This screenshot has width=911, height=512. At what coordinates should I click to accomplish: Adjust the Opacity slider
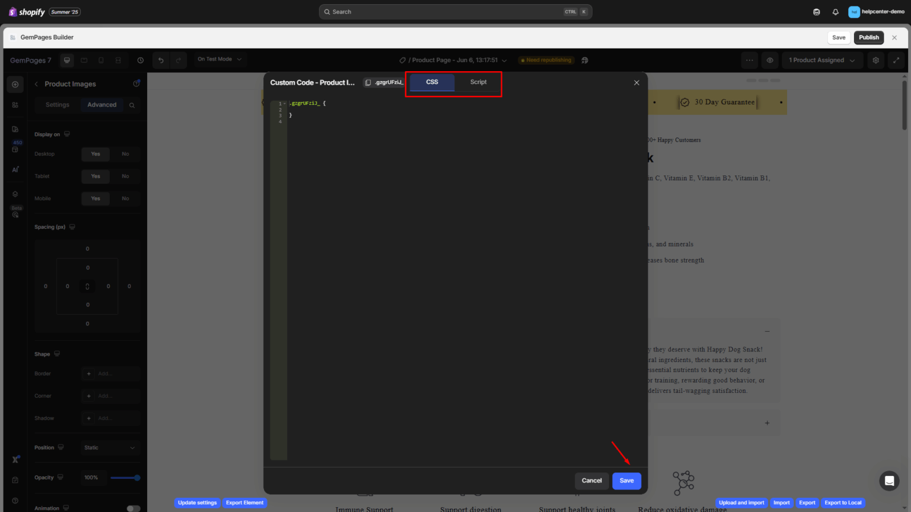click(125, 478)
